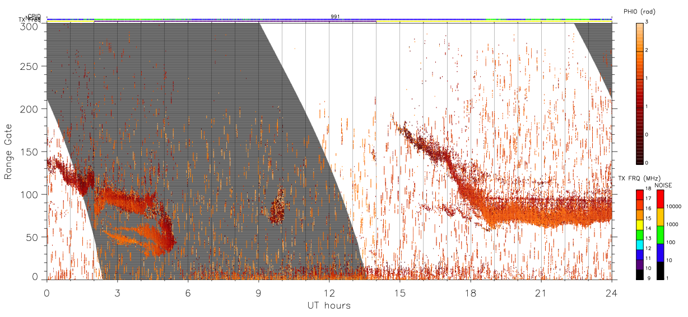Select x-axis tick label '15'
The image size is (688, 317).
(x=399, y=293)
